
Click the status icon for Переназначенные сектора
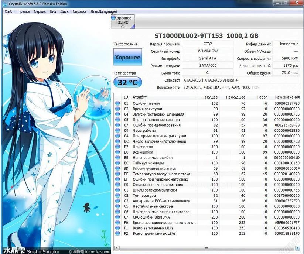point(117,120)
